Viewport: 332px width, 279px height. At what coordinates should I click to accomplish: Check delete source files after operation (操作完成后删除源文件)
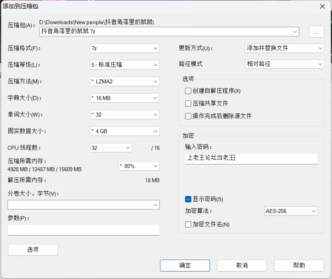pyautogui.click(x=188, y=116)
